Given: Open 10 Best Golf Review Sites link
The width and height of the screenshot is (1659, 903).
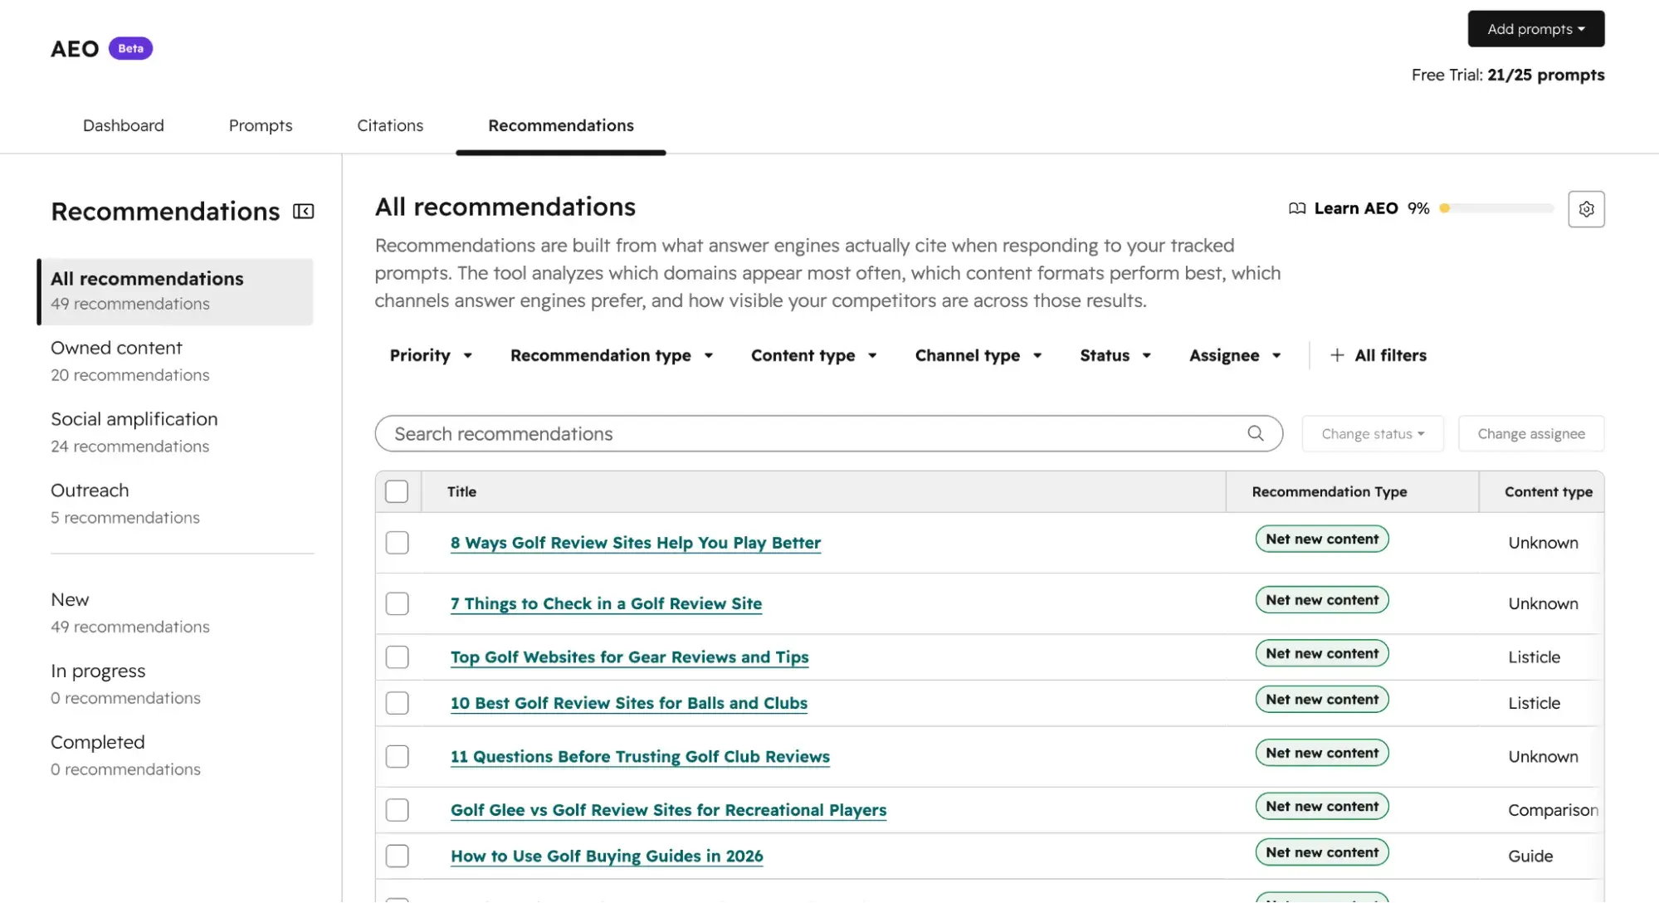Looking at the screenshot, I should 629,703.
